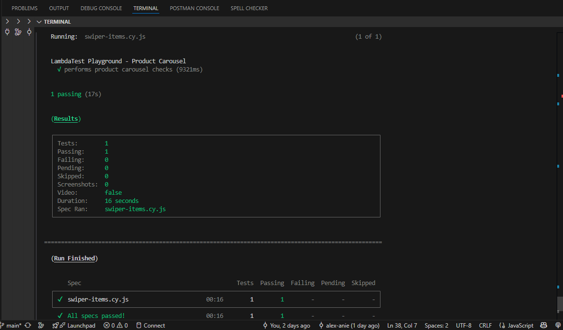Click Ln 38, Col 7 cursor position
563x330 pixels.
coord(402,325)
